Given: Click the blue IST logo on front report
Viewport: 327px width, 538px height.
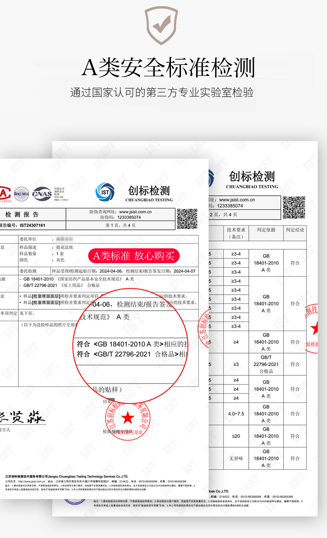Looking at the screenshot, I should coord(105,191).
